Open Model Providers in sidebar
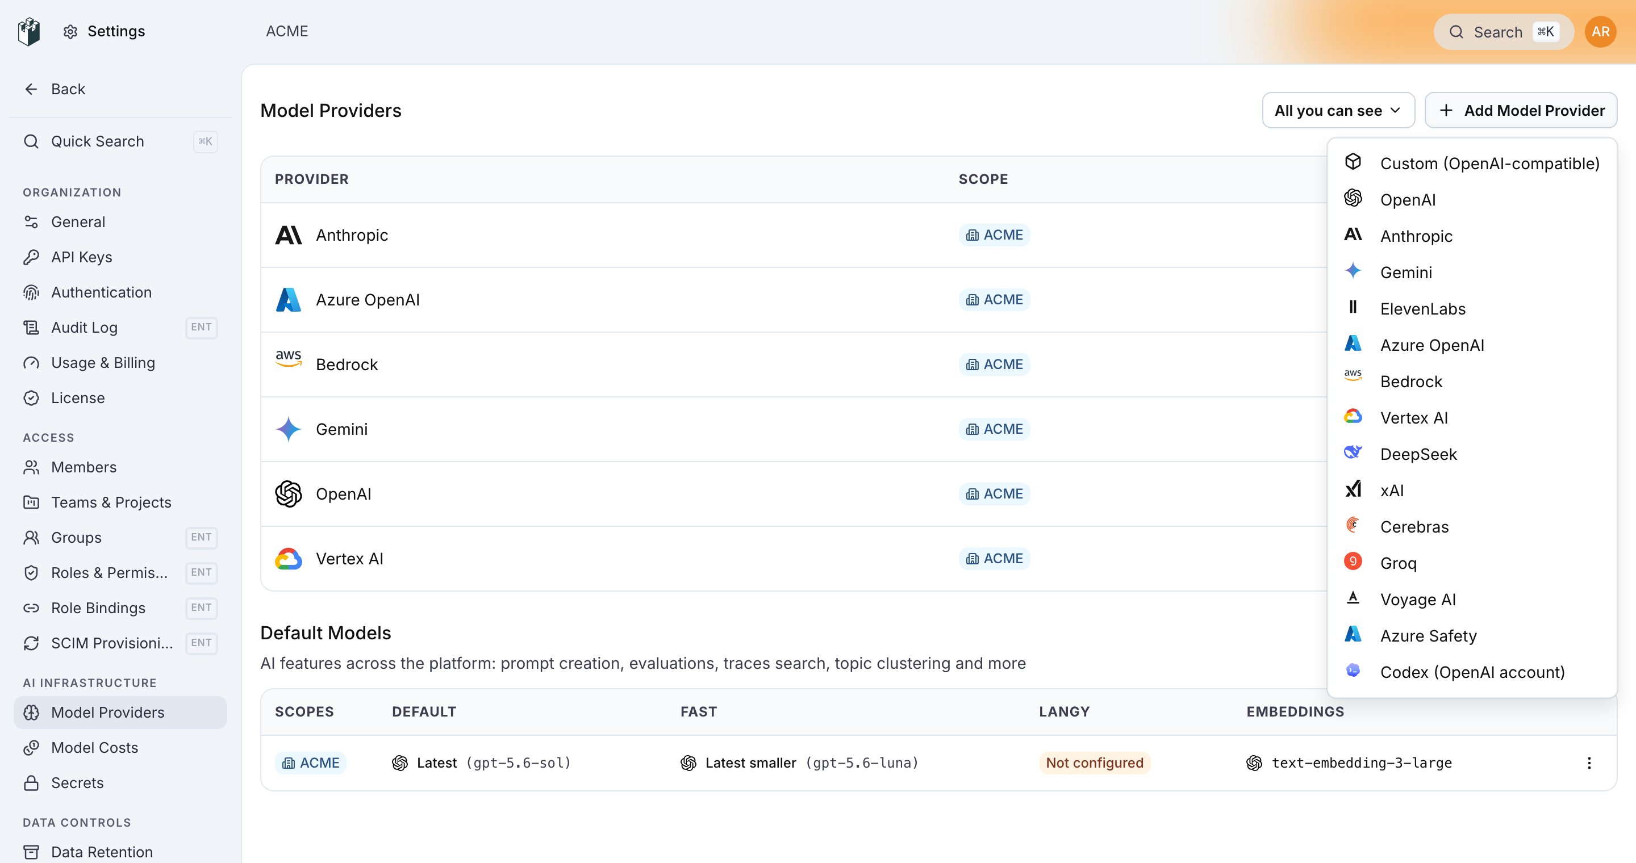Image resolution: width=1636 pixels, height=863 pixels. (x=120, y=713)
